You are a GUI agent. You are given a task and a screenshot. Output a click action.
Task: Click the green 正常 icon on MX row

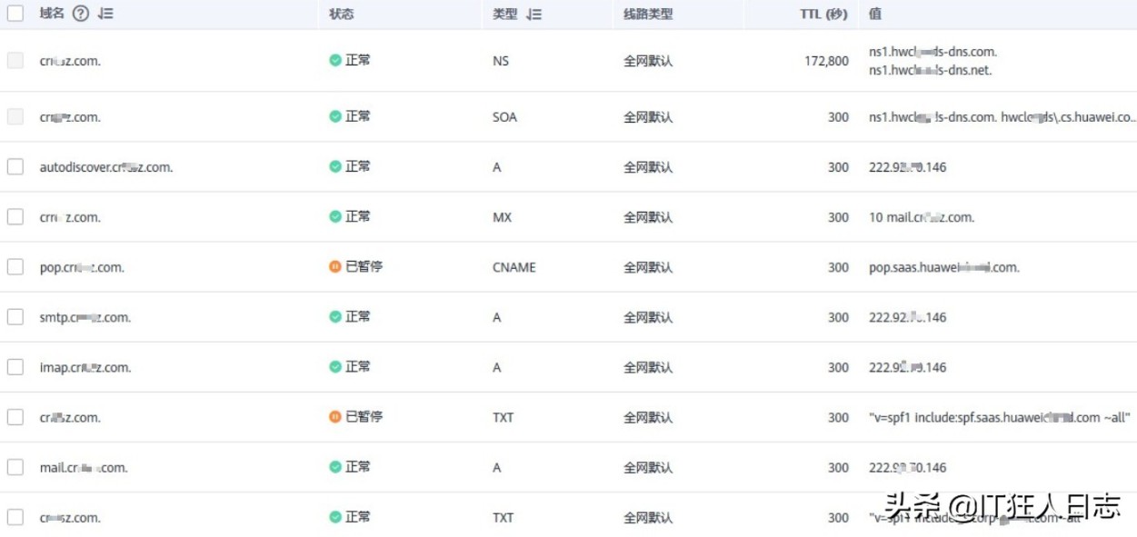(x=335, y=217)
